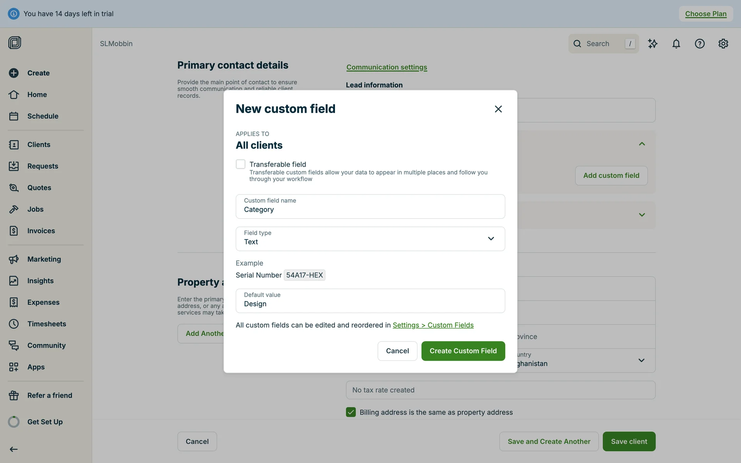This screenshot has height=463, width=741.
Task: Uncheck Billing address same as property address
Action: click(x=351, y=412)
